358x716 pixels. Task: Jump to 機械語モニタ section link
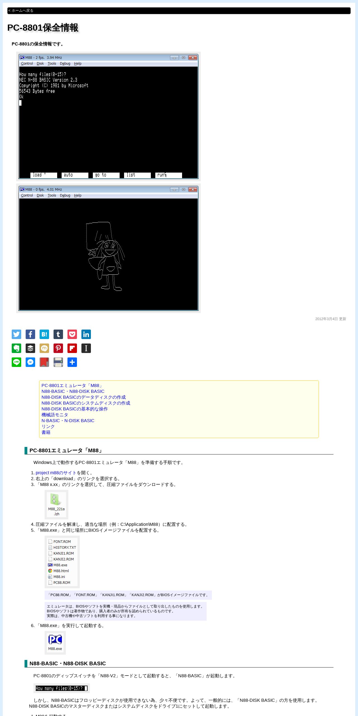(x=55, y=415)
